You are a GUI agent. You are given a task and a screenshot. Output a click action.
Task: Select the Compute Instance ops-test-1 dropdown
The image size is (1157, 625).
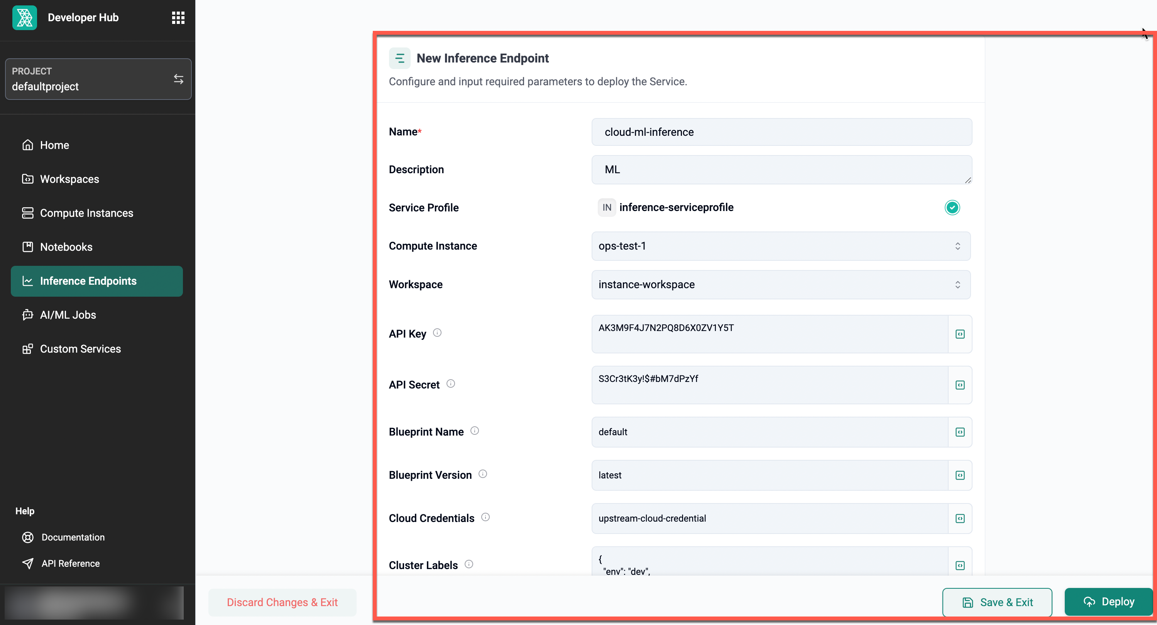point(781,245)
